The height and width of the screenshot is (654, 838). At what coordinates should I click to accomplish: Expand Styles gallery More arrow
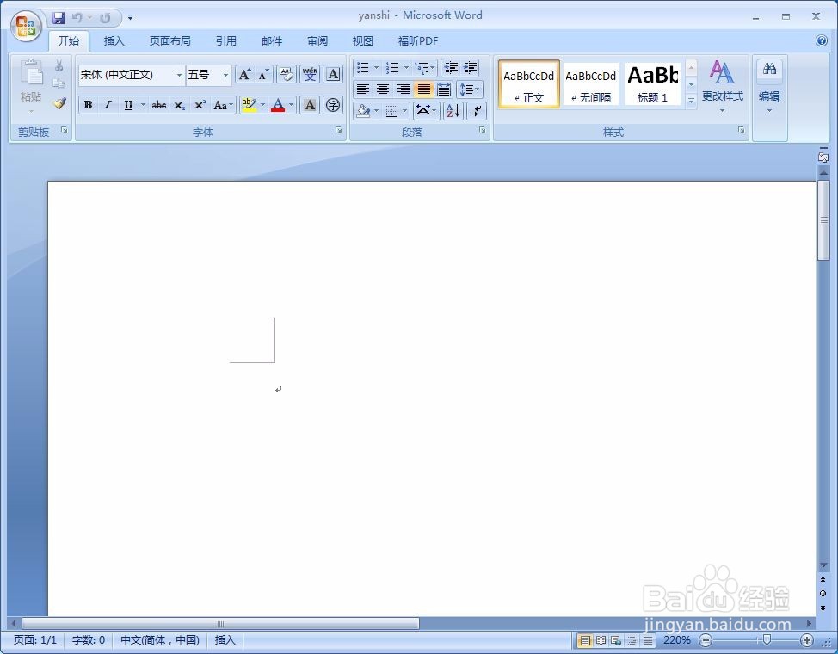(691, 101)
